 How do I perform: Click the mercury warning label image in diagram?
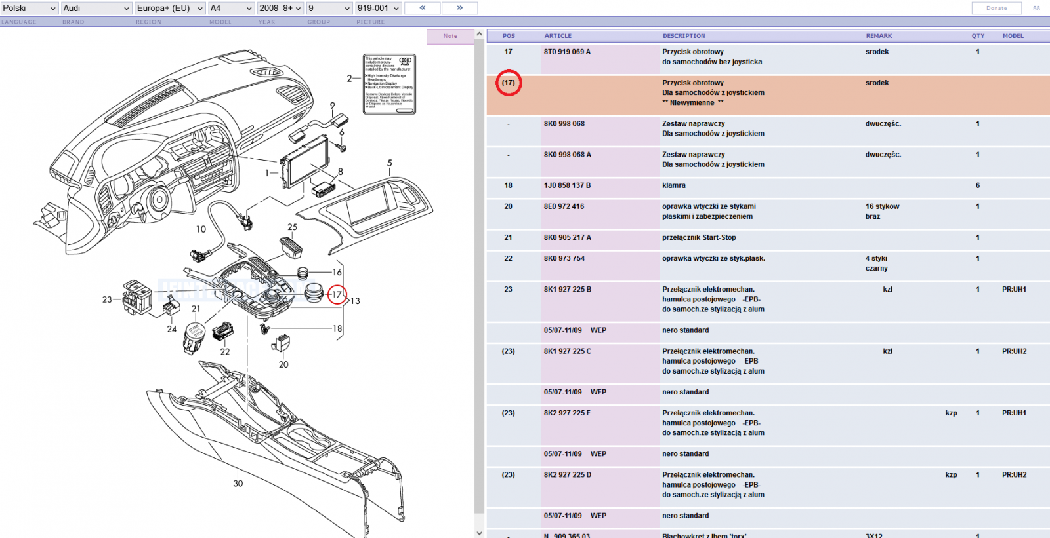click(x=389, y=84)
